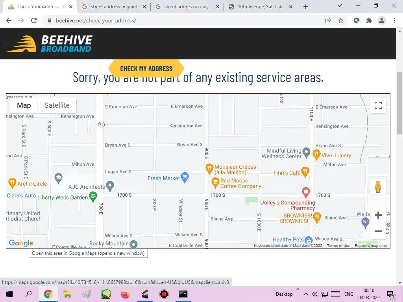Open Windows taskbar search
Screen dimensions: 403x302
click(x=28, y=294)
